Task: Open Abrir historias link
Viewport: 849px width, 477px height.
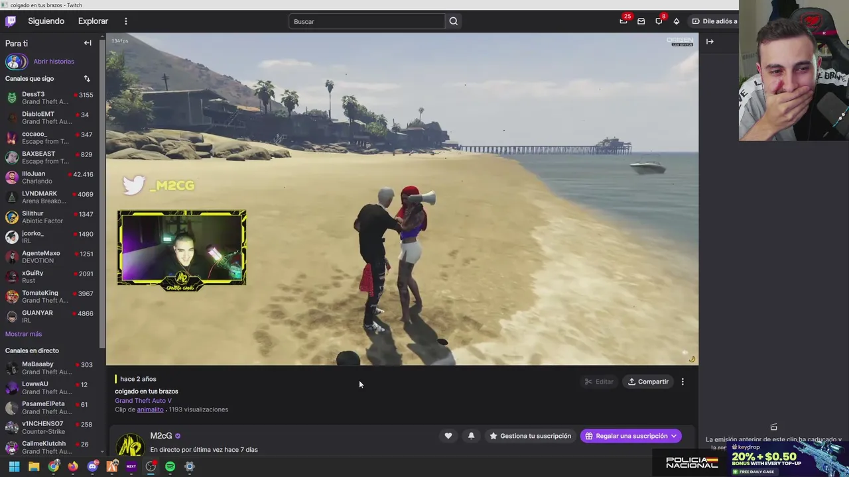Action: pos(54,62)
